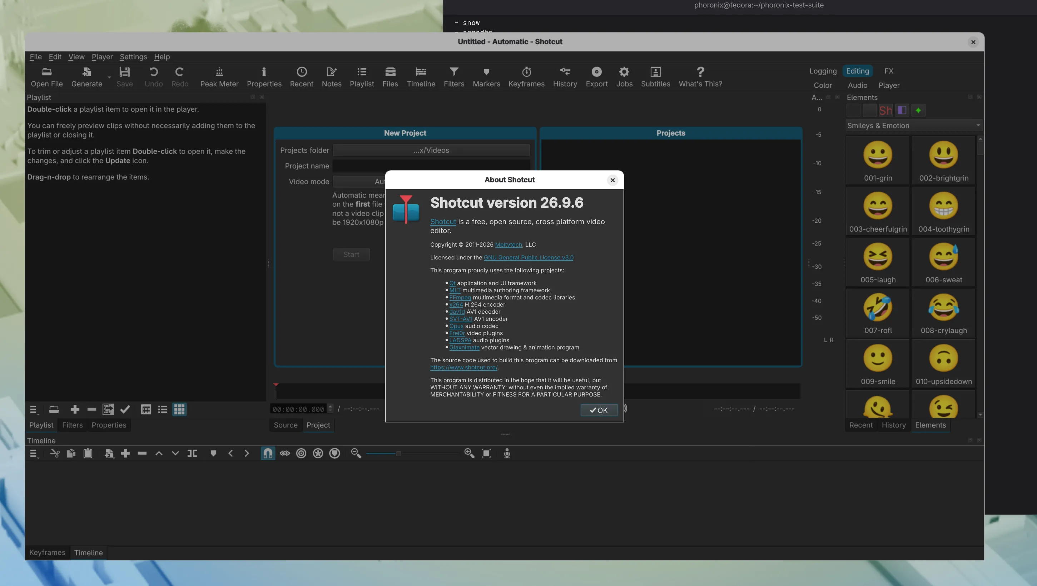The height and width of the screenshot is (586, 1037).
Task: Click the record audio microphone icon
Action: click(x=507, y=454)
